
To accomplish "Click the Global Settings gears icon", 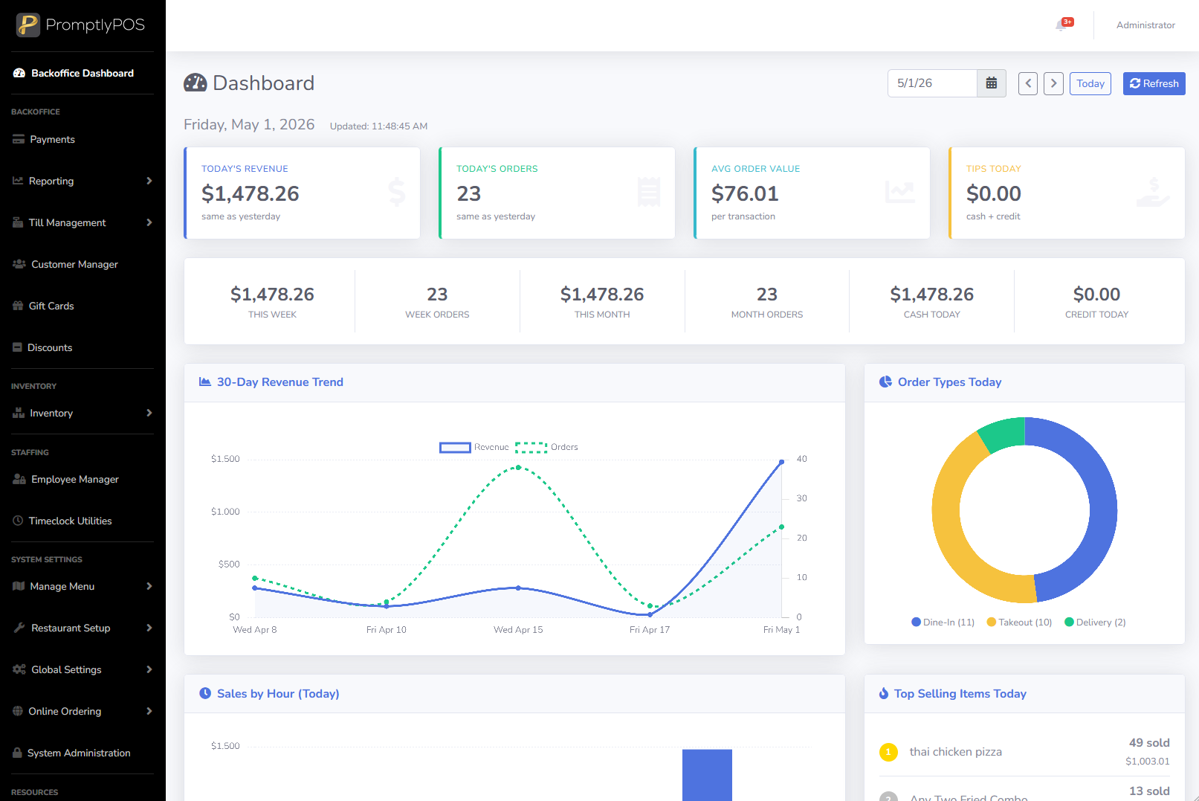I will coord(19,669).
